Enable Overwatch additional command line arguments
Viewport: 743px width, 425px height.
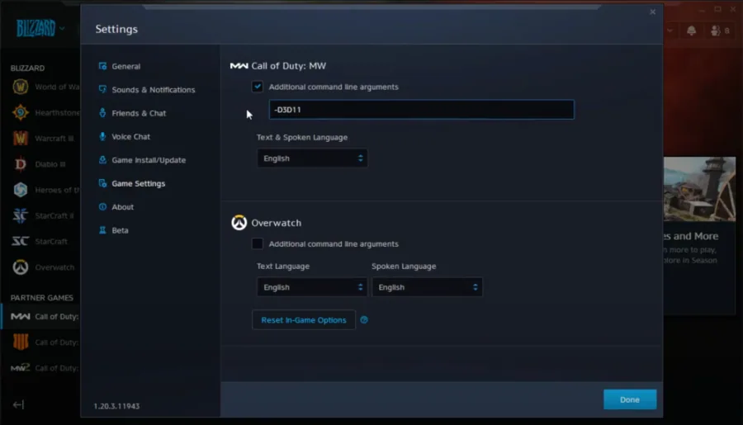pyautogui.click(x=258, y=243)
